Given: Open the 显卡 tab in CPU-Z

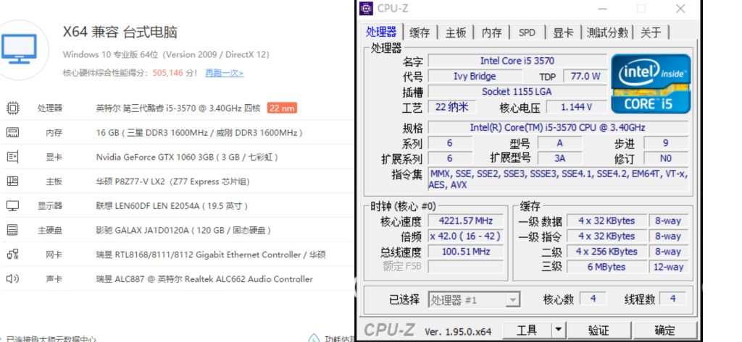Looking at the screenshot, I should [x=563, y=33].
